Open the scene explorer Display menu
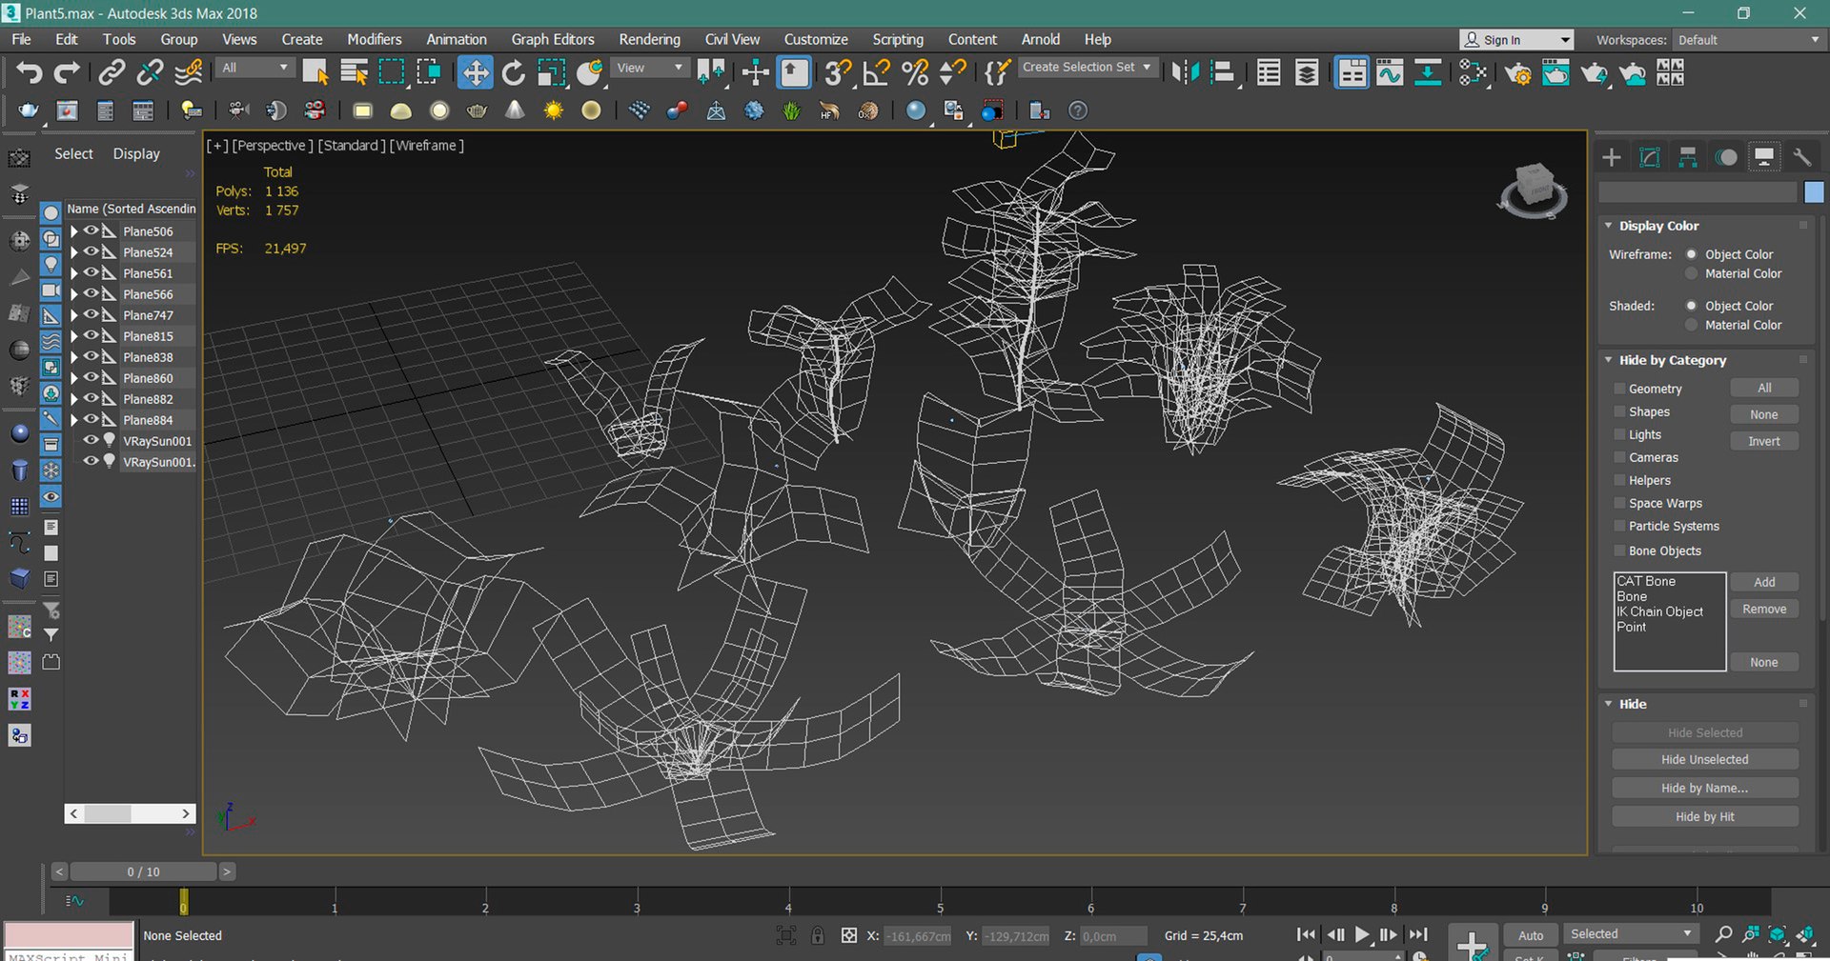 [x=136, y=154]
